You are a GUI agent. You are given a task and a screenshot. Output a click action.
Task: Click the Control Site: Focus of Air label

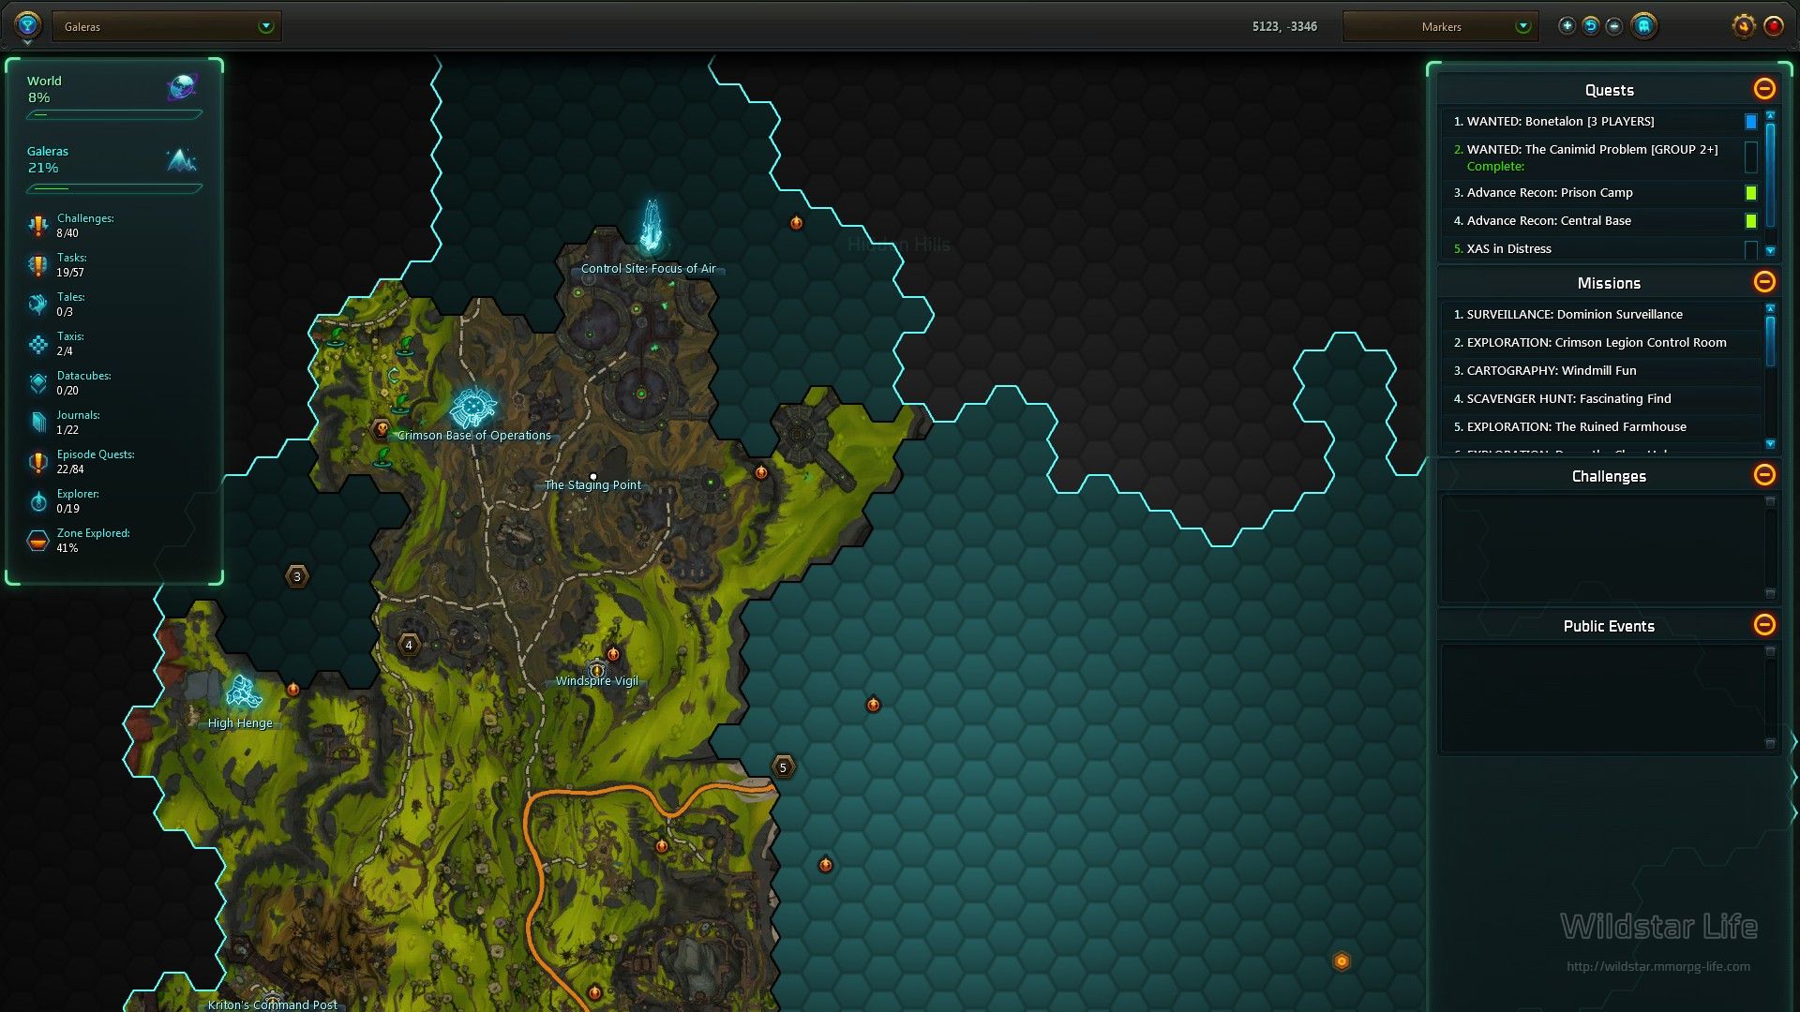click(x=648, y=269)
